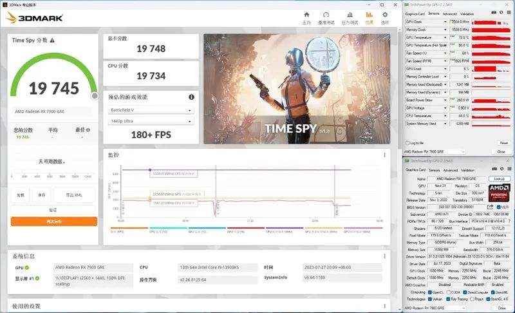
Task: Click the orange FPS legend color bar
Action: pyautogui.click(x=129, y=227)
